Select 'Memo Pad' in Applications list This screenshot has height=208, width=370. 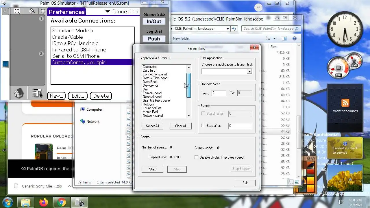pos(150,112)
